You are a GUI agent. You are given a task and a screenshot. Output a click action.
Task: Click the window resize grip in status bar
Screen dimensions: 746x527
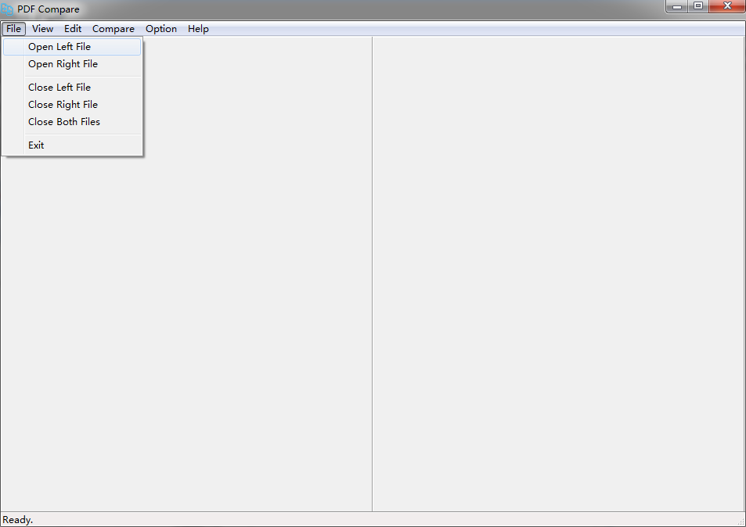[x=741, y=522]
